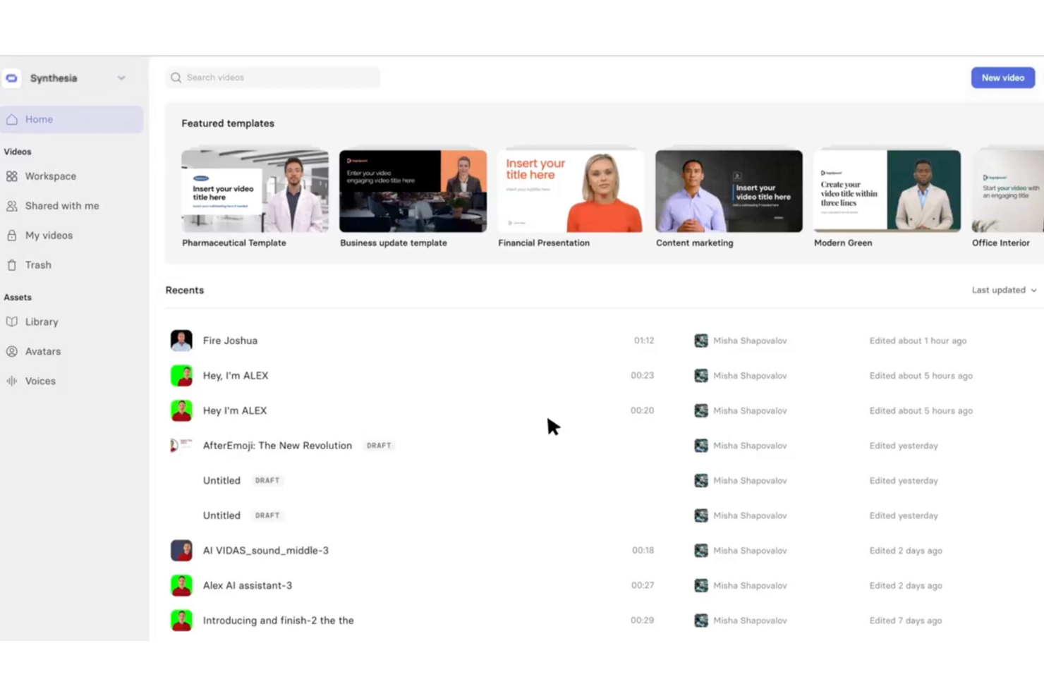
Task: Click the search magnifier icon
Action: click(x=176, y=78)
